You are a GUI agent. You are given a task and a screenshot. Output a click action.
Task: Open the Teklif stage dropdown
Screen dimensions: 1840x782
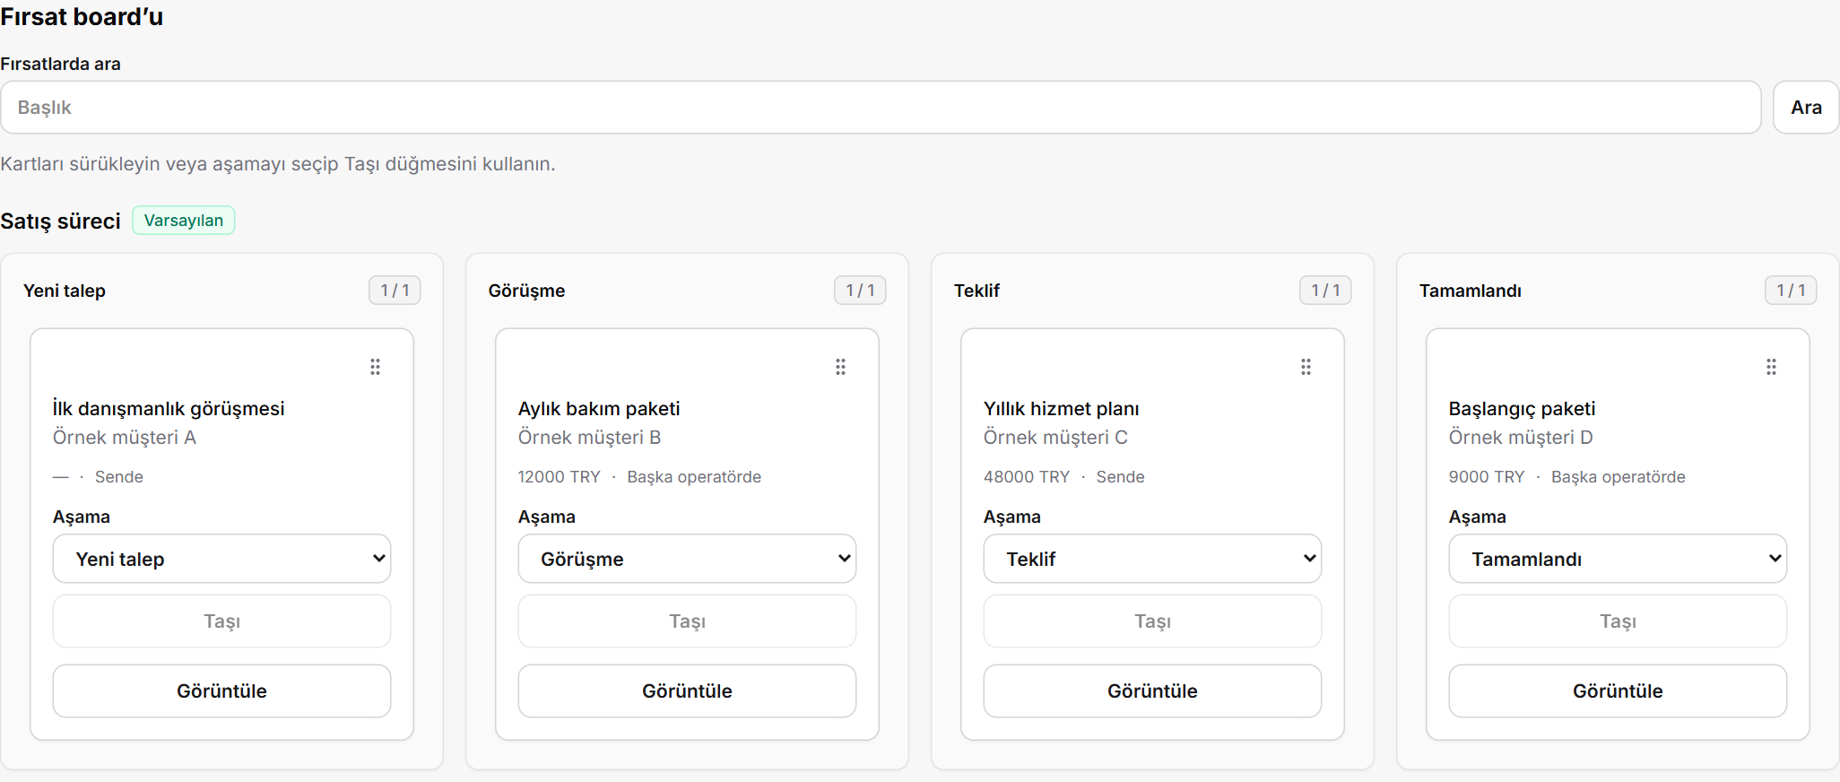pos(1152,559)
